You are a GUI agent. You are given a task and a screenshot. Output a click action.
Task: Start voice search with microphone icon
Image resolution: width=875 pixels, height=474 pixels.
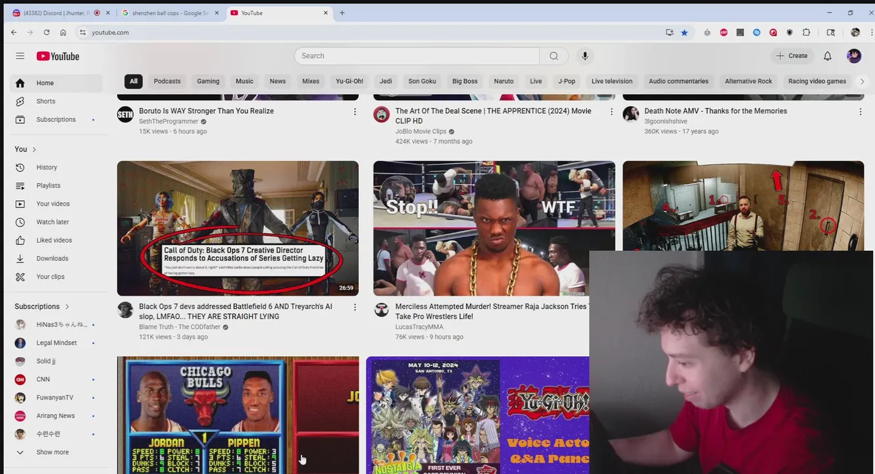tap(585, 56)
